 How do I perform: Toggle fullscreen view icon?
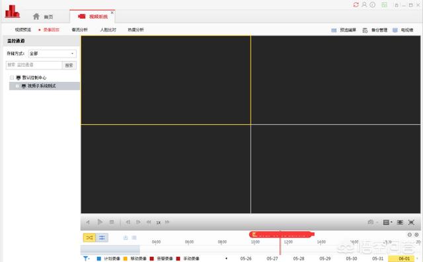tap(411, 222)
